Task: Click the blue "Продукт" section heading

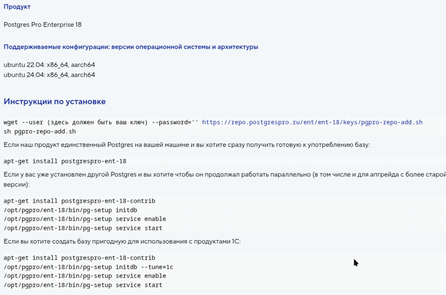Action: point(17,7)
